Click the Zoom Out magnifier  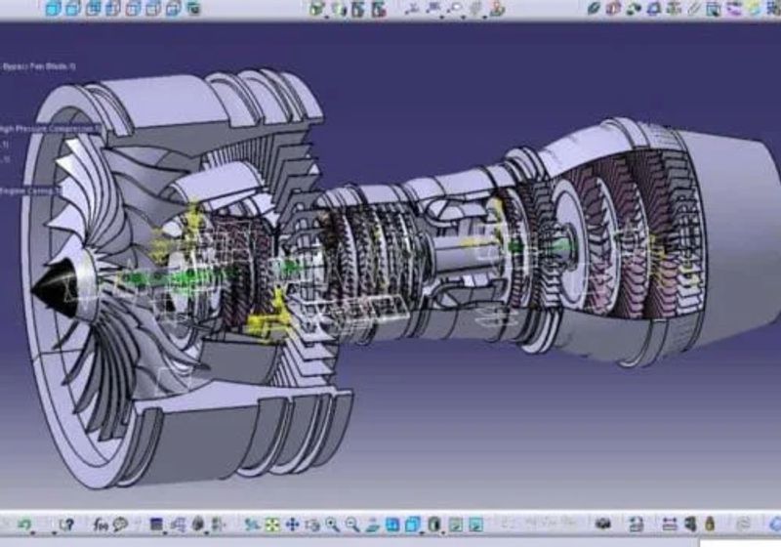(x=352, y=525)
